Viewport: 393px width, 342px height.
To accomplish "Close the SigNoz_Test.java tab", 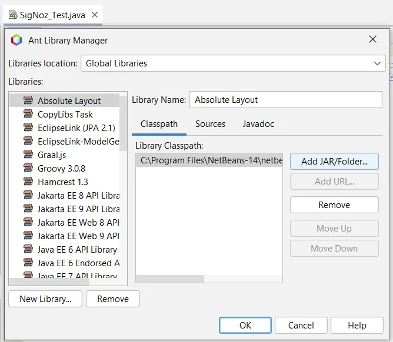I will [x=95, y=15].
